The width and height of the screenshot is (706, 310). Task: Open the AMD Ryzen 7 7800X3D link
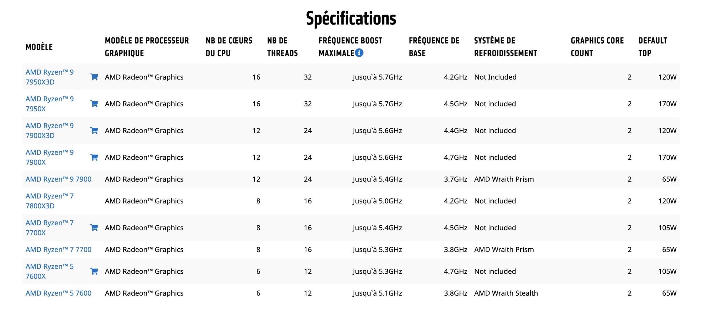pyautogui.click(x=50, y=201)
